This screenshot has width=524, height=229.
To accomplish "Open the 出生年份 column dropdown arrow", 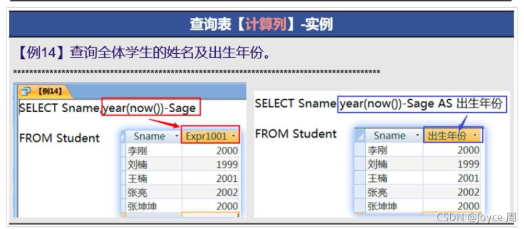I will pyautogui.click(x=475, y=135).
